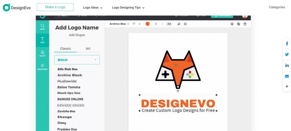The height and width of the screenshot is (131, 291).
Task: Click the layers stack icon
Action: [232, 24]
